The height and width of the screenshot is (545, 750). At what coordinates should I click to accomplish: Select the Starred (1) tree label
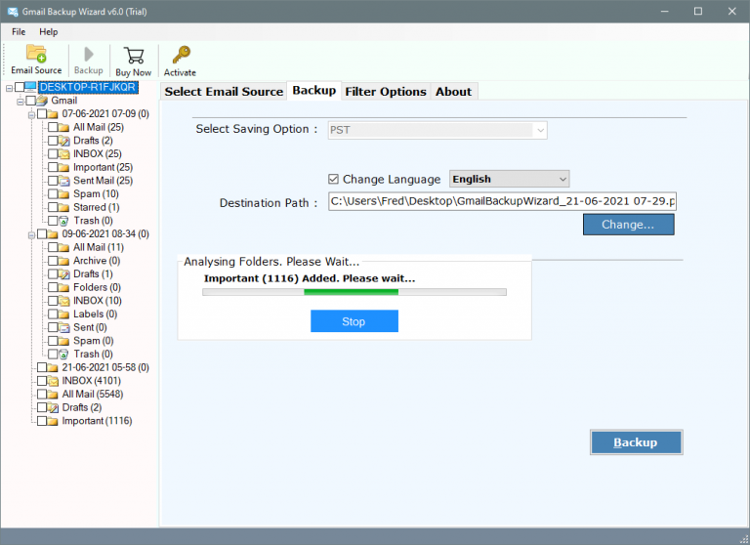click(x=96, y=207)
